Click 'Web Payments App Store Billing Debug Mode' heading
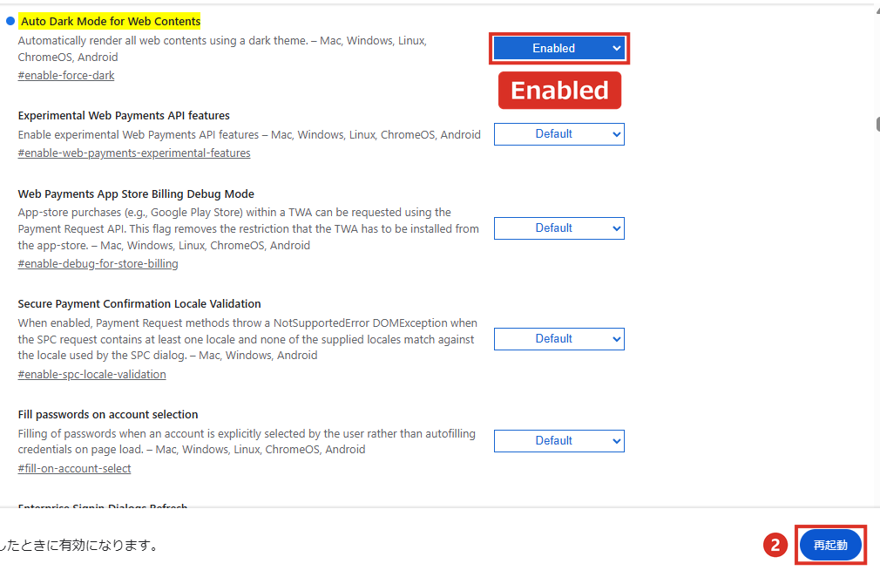 coord(136,194)
